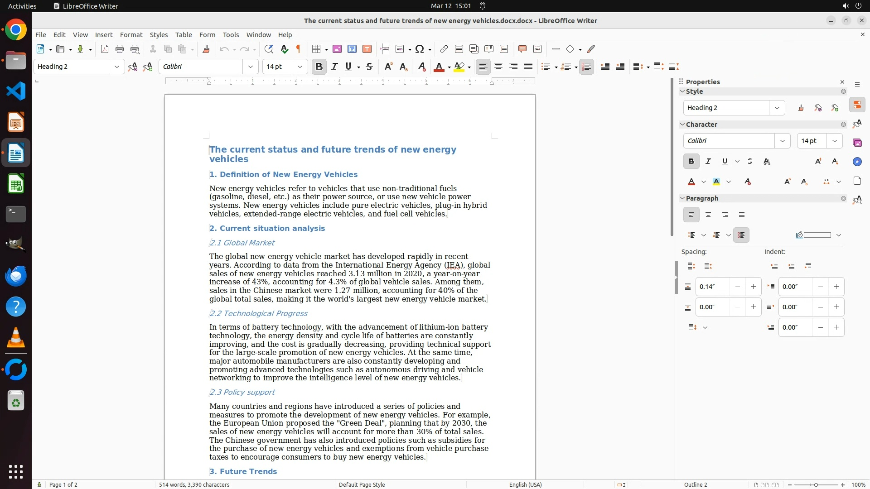Collapse the Paragraph section in the sidebar
Image resolution: width=870 pixels, height=489 pixels.
682,198
